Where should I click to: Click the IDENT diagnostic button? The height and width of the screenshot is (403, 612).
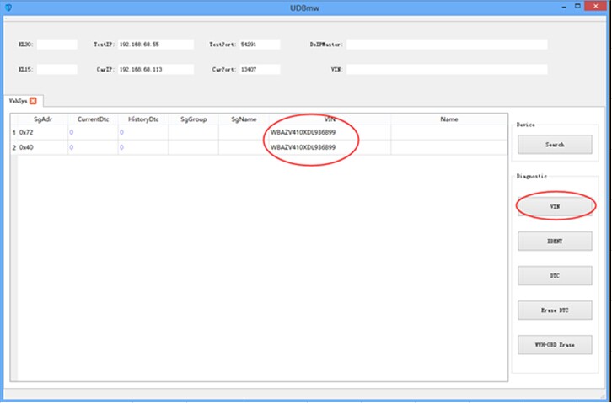tap(555, 241)
